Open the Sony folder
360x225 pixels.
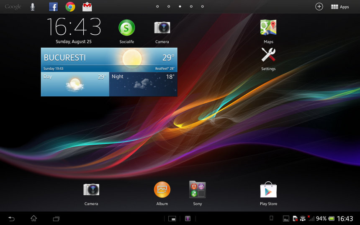click(198, 193)
